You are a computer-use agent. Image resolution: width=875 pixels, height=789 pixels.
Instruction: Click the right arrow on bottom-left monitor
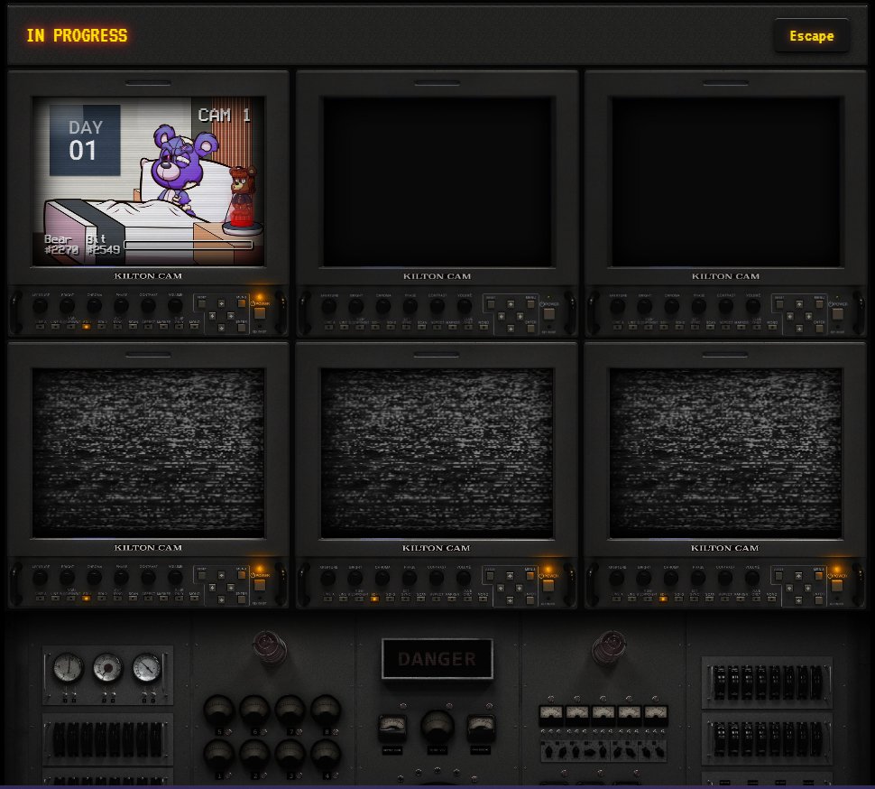pos(231,588)
